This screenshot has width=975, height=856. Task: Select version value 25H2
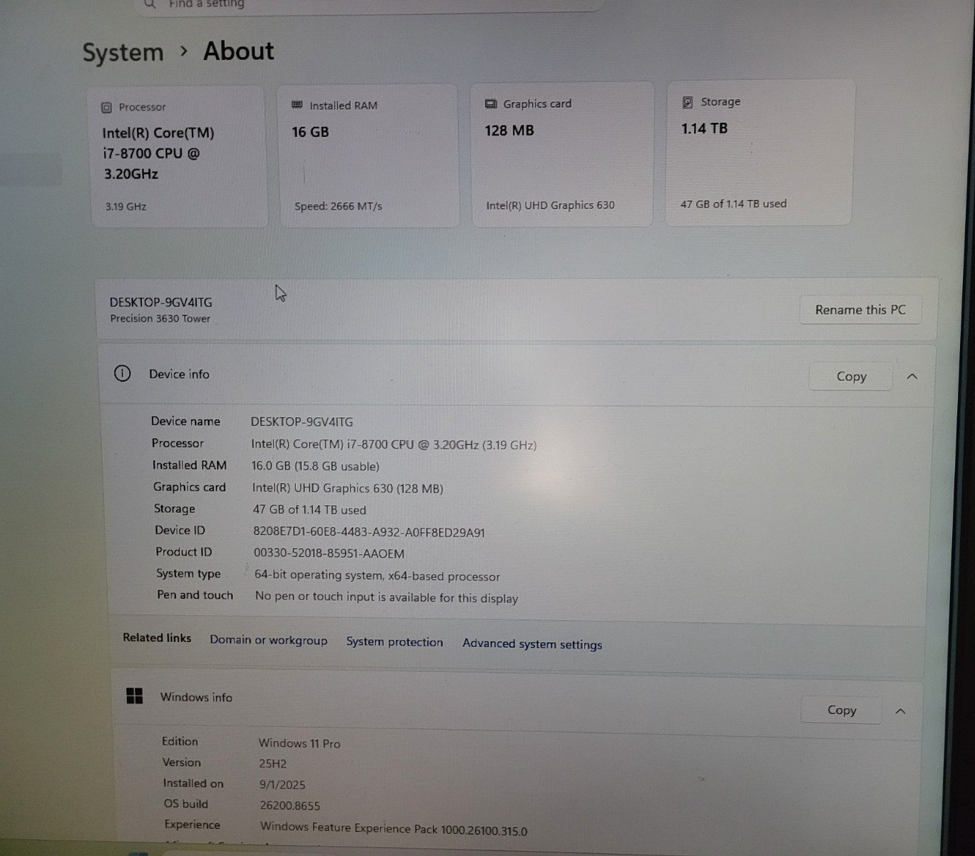click(272, 763)
